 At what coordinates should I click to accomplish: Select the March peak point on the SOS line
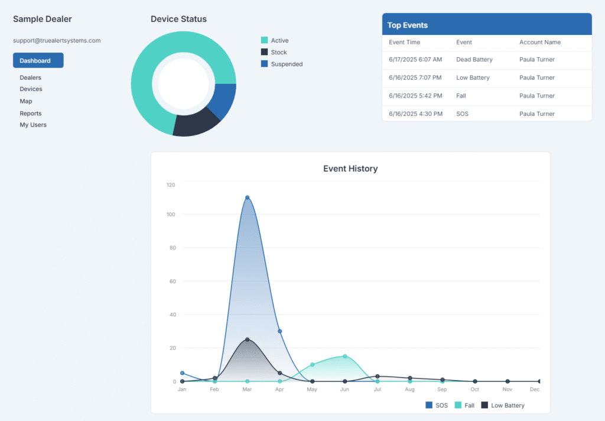click(247, 197)
